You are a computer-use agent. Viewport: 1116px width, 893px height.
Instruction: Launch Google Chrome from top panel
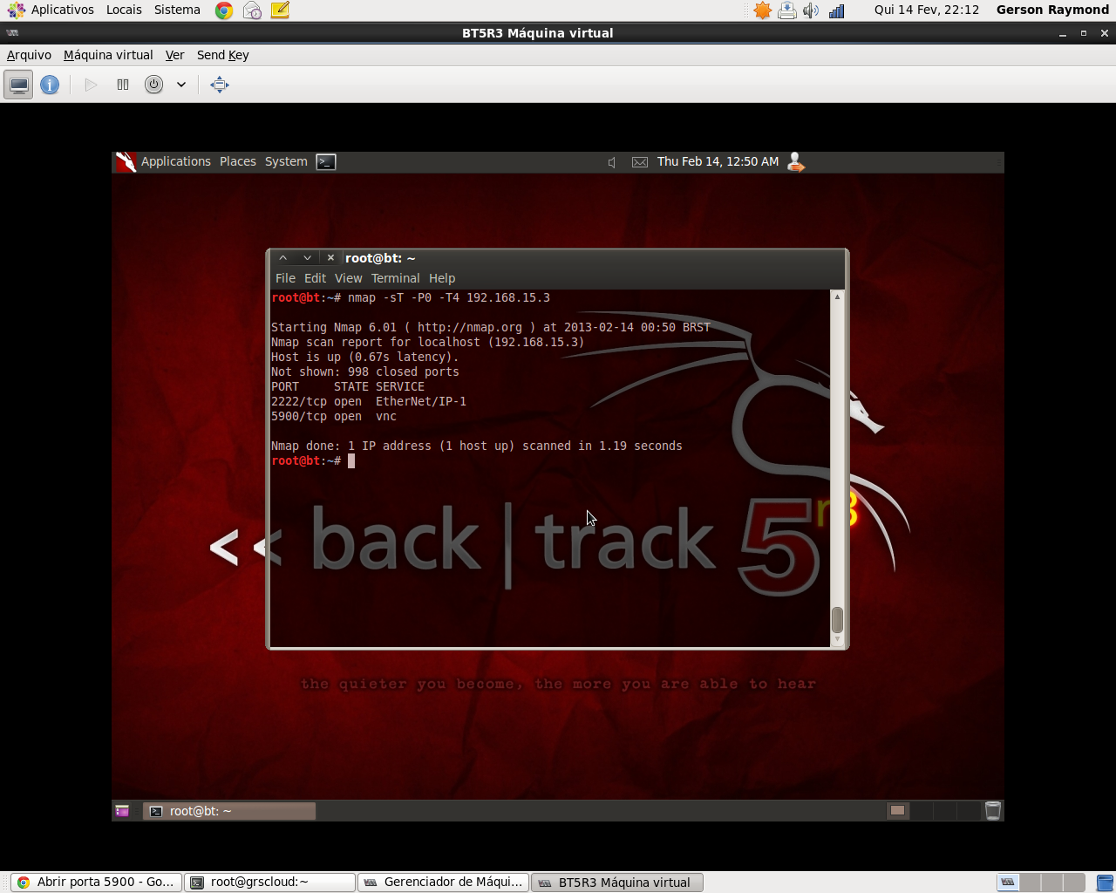click(x=224, y=10)
